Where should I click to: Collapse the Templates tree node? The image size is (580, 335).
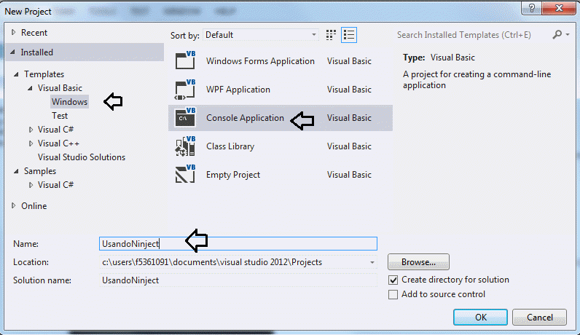click(16, 74)
